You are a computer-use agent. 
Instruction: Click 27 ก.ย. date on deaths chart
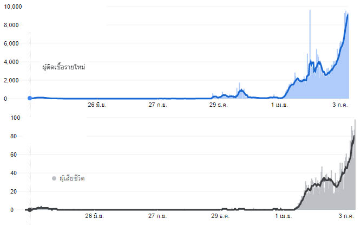[x=158, y=216]
